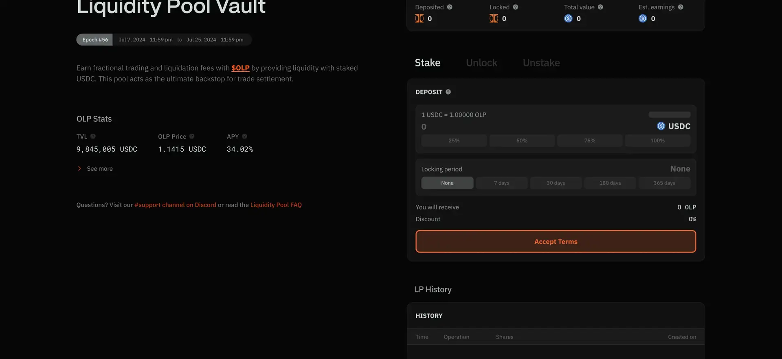Click the USDC token selector
This screenshot has width=782, height=359.
674,126
